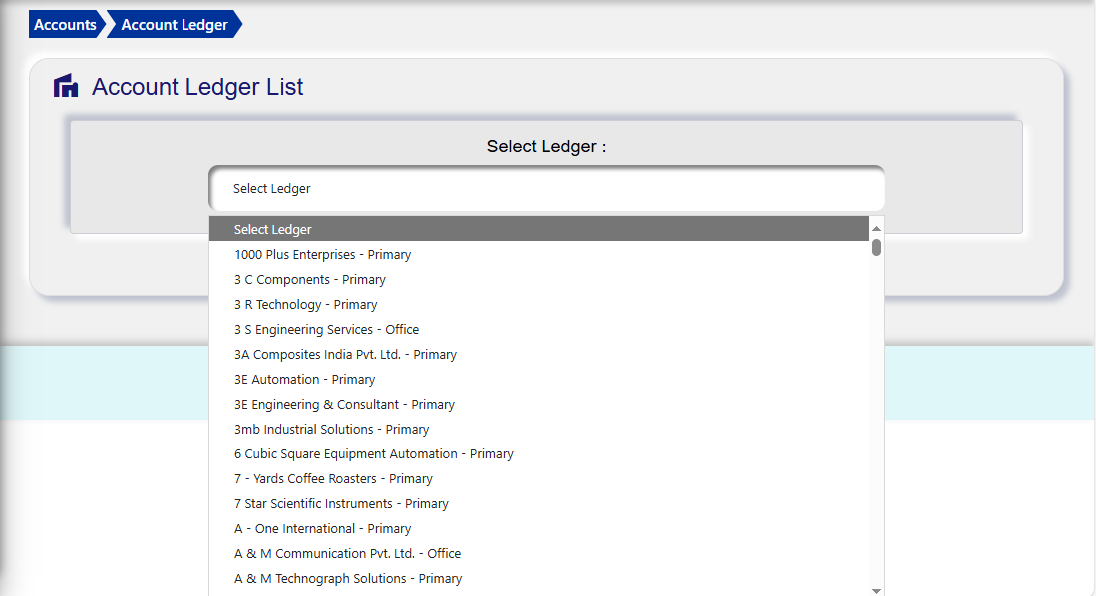The height and width of the screenshot is (596, 1096).
Task: Select A & M Technograph Solutions - Primary
Action: tap(347, 578)
